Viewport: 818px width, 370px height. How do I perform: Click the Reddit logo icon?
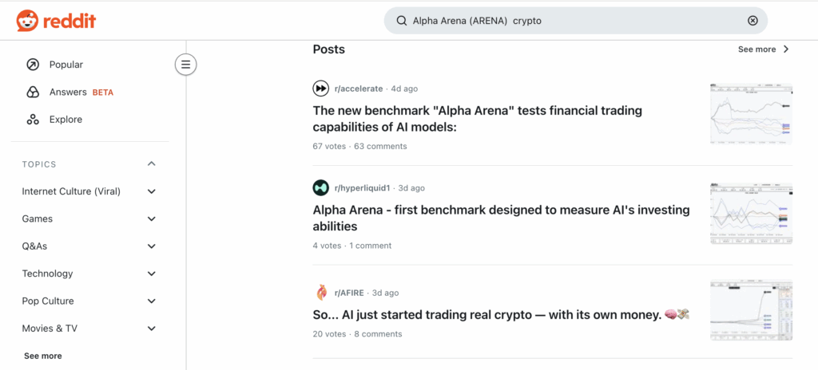(27, 21)
